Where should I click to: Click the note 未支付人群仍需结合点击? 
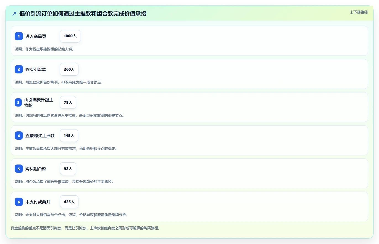[x=71, y=215]
